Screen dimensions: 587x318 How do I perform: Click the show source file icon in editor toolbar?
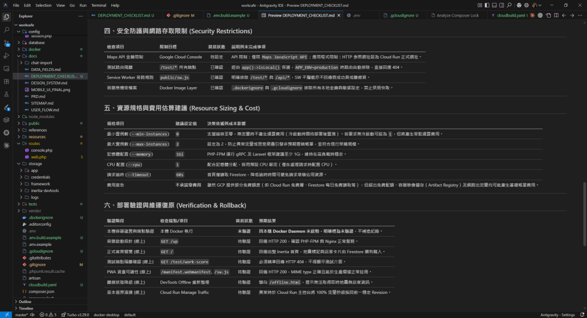549,15
